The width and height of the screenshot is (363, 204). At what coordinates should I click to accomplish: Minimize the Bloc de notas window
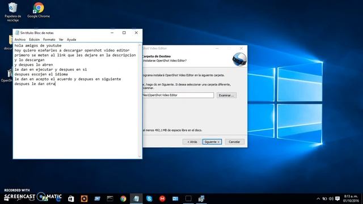coord(112,33)
